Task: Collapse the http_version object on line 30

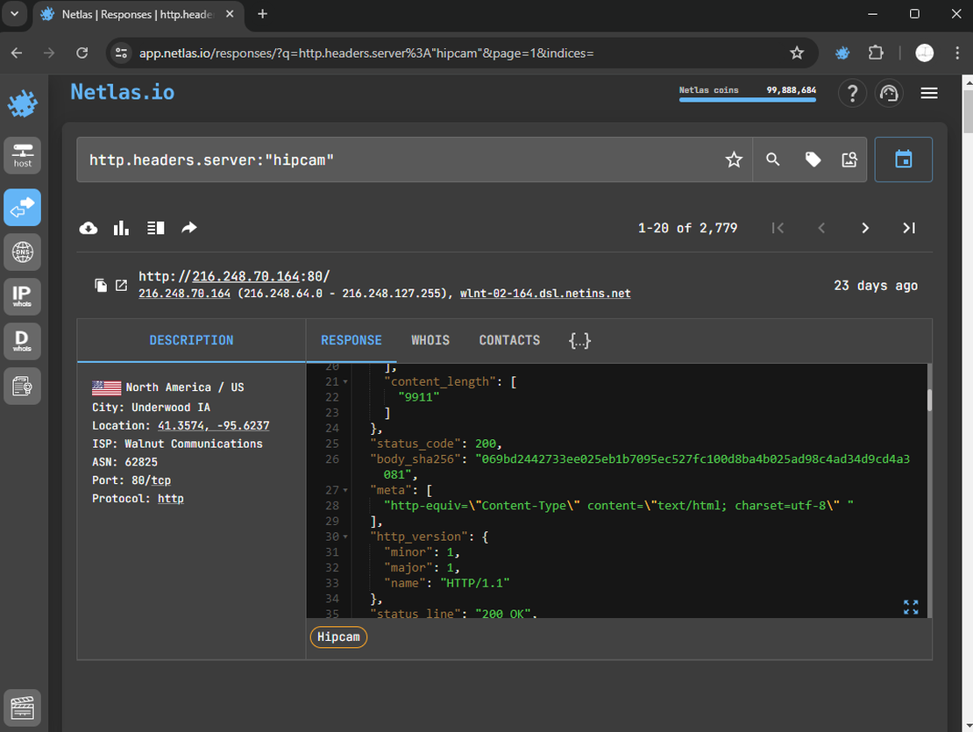Action: 345,537
